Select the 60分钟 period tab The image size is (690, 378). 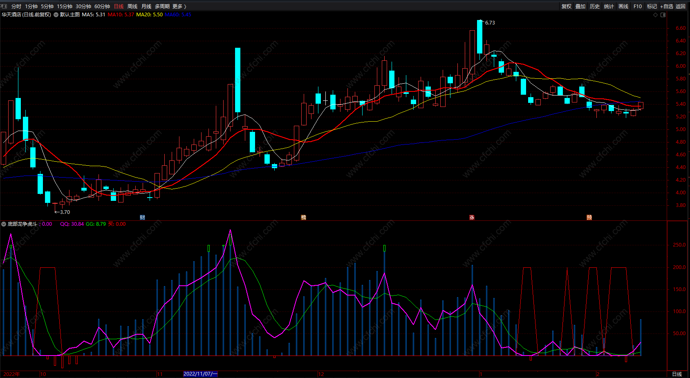pos(102,6)
